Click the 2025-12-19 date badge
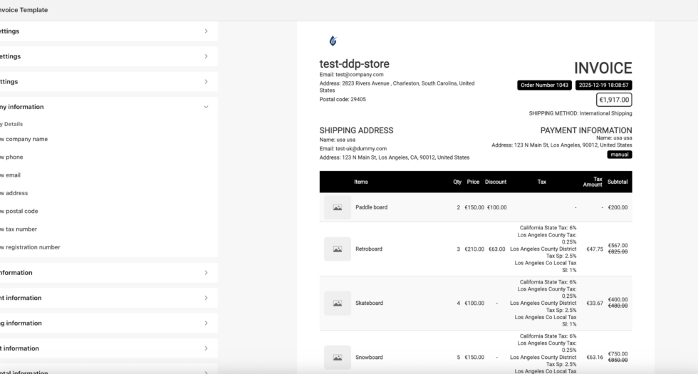Image resolution: width=698 pixels, height=374 pixels. pos(603,85)
